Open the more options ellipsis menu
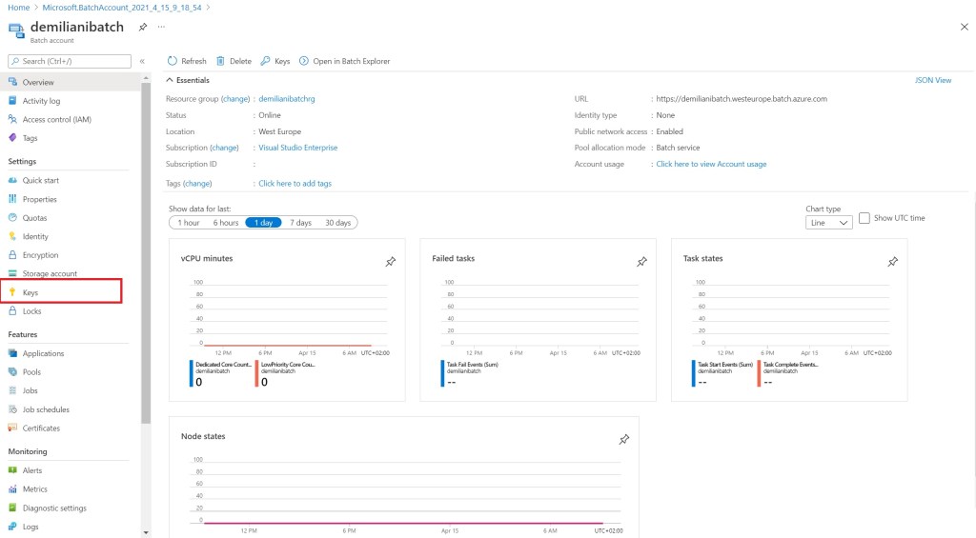976x538 pixels. pyautogui.click(x=161, y=27)
